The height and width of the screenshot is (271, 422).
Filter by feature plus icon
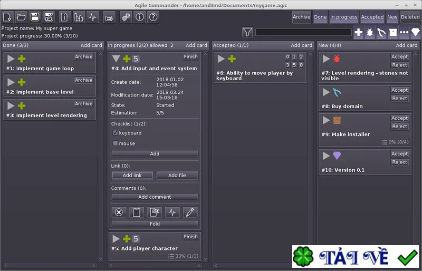[x=359, y=32]
